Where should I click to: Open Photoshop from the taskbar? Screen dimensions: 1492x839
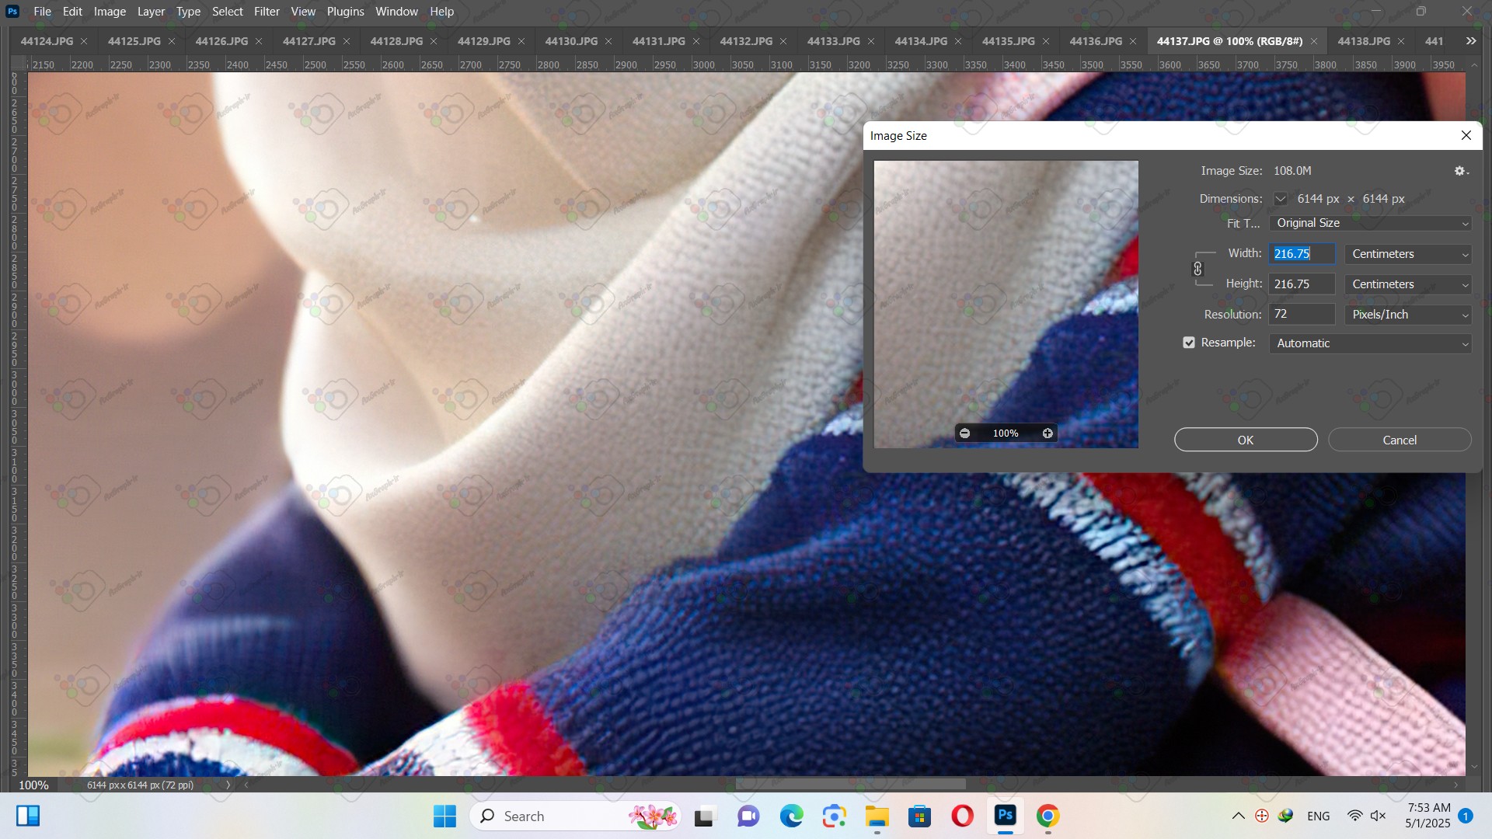click(x=1006, y=816)
